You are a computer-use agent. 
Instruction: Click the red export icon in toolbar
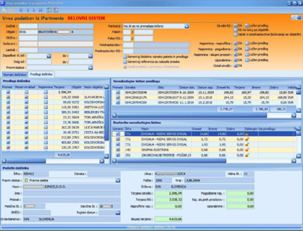pos(56,10)
